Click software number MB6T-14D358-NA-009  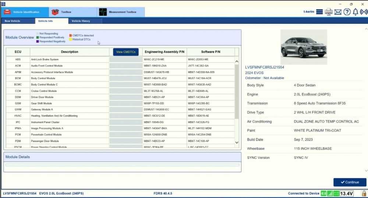tap(201, 72)
